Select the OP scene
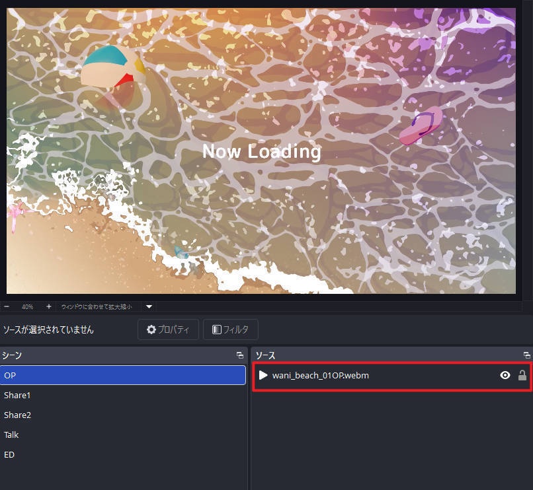This screenshot has height=490, width=533. coord(123,375)
